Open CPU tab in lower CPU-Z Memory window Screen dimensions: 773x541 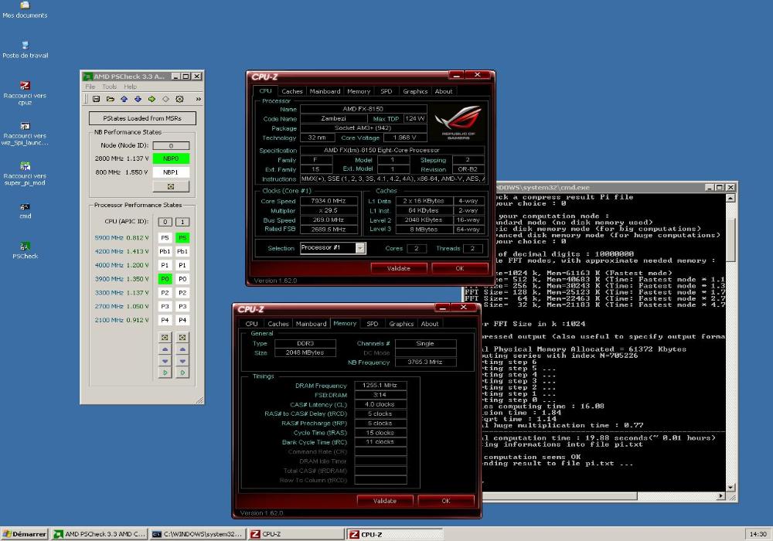252,324
